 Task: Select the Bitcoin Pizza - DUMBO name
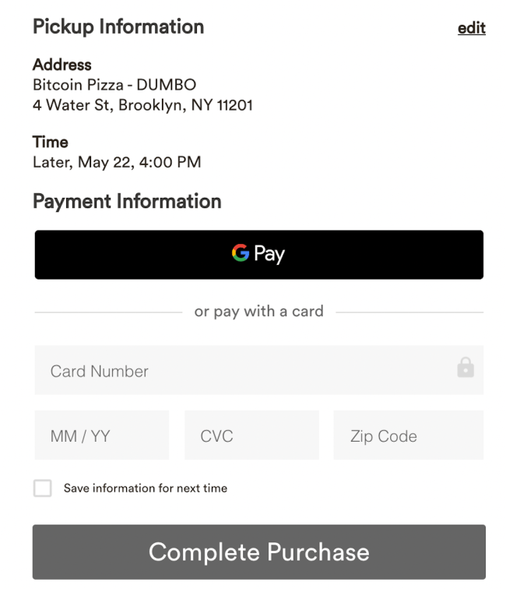[114, 84]
